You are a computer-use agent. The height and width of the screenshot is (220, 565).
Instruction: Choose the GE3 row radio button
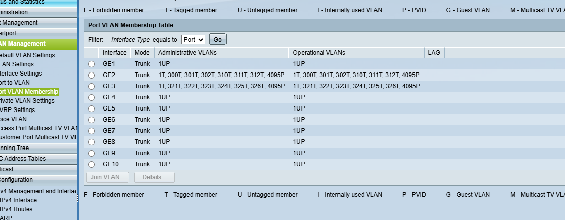[x=91, y=86]
